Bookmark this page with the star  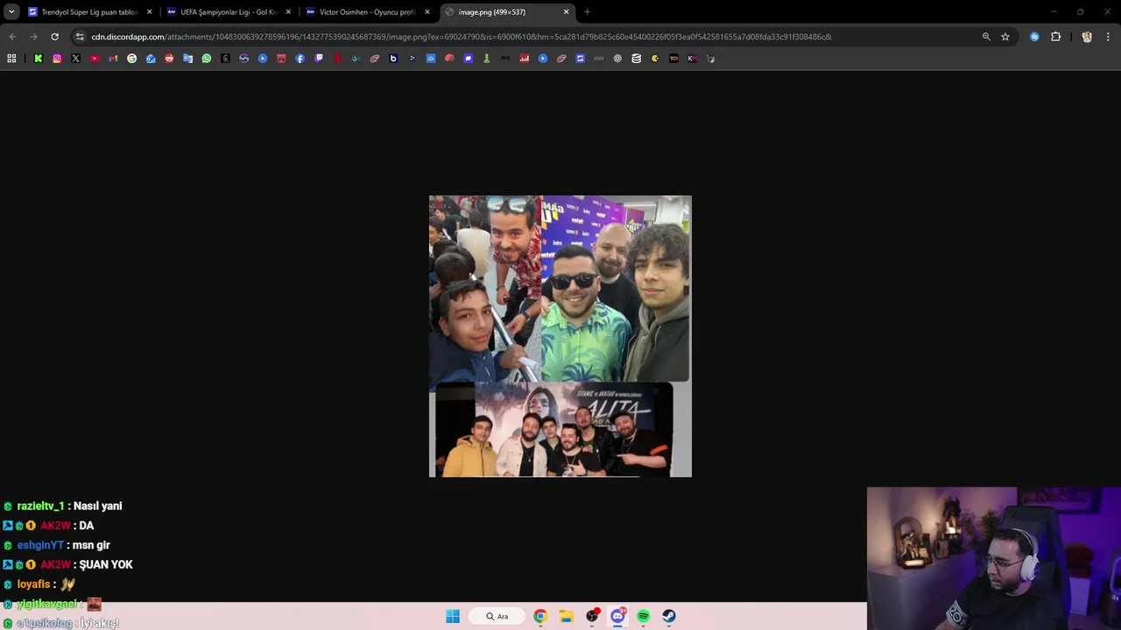coord(1005,37)
